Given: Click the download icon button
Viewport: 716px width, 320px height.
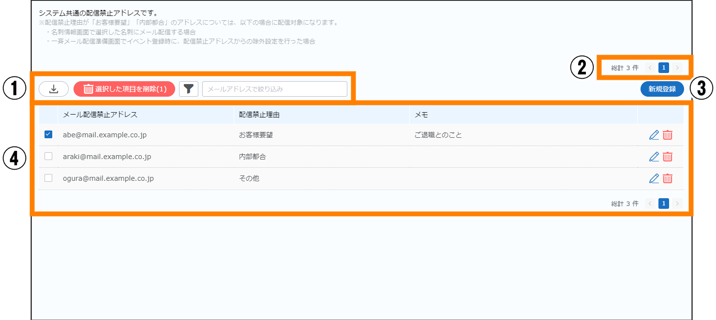Looking at the screenshot, I should pyautogui.click(x=54, y=89).
